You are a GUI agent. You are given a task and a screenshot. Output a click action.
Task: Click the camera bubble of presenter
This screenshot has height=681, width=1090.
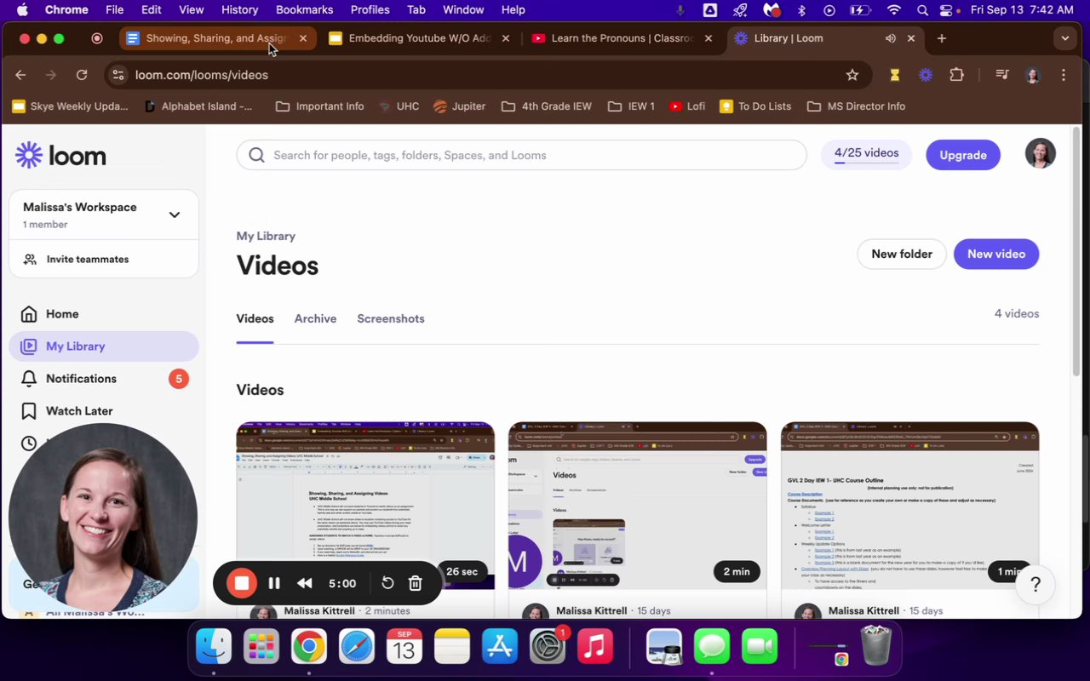[103, 518]
